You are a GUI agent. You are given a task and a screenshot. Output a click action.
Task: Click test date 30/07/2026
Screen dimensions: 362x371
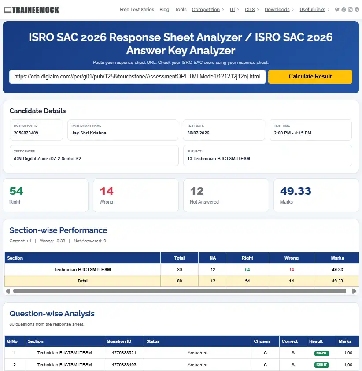[x=198, y=133]
